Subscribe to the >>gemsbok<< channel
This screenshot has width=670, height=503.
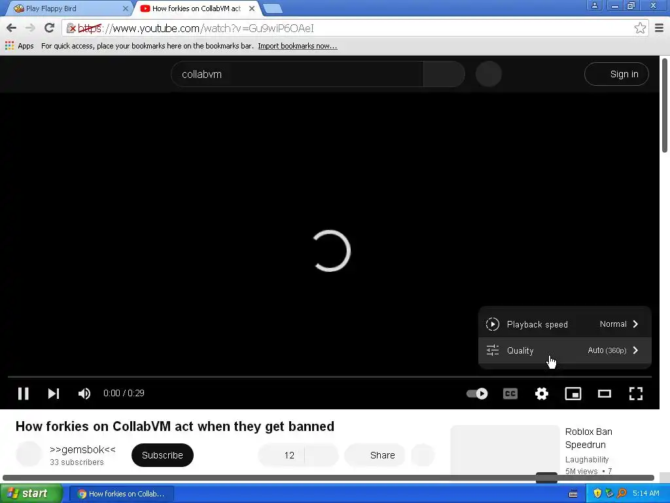162,455
